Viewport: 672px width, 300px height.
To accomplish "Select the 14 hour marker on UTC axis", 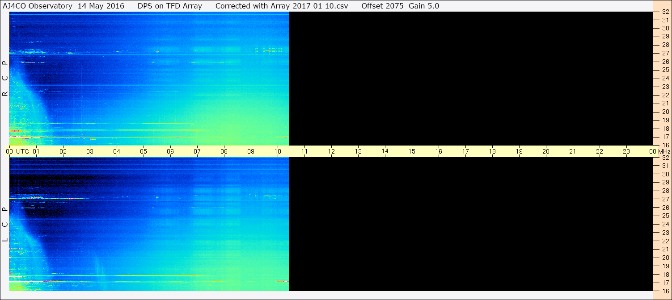I will pyautogui.click(x=385, y=151).
